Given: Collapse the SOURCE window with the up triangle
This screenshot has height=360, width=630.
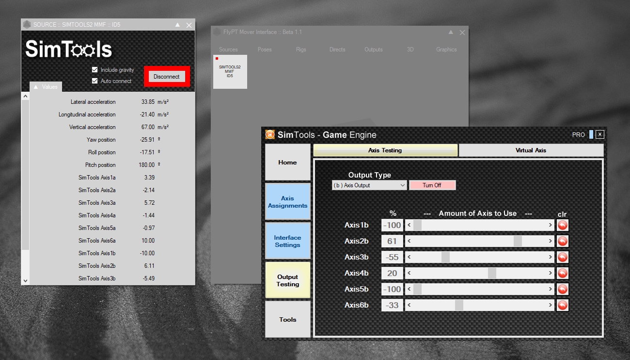Looking at the screenshot, I should coord(177,25).
